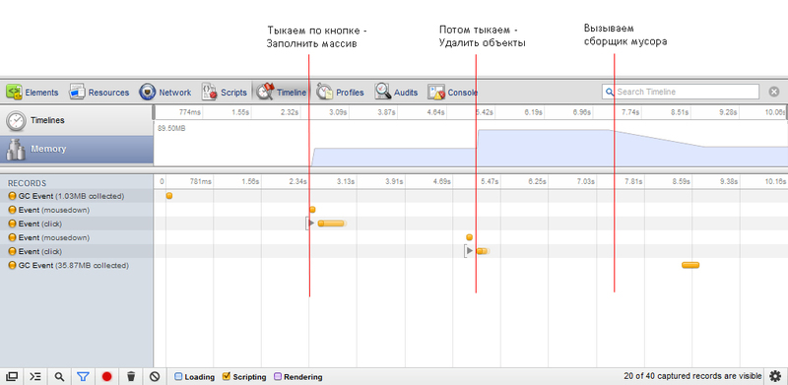Open settings gear icon

click(x=775, y=376)
